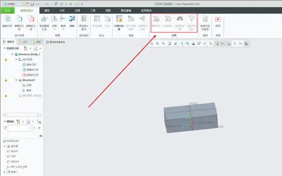Click the Regenerate icon in quick access toolbar
Image resolution: width=282 pixels, height=176 pixels.
pyautogui.click(x=56, y=4)
